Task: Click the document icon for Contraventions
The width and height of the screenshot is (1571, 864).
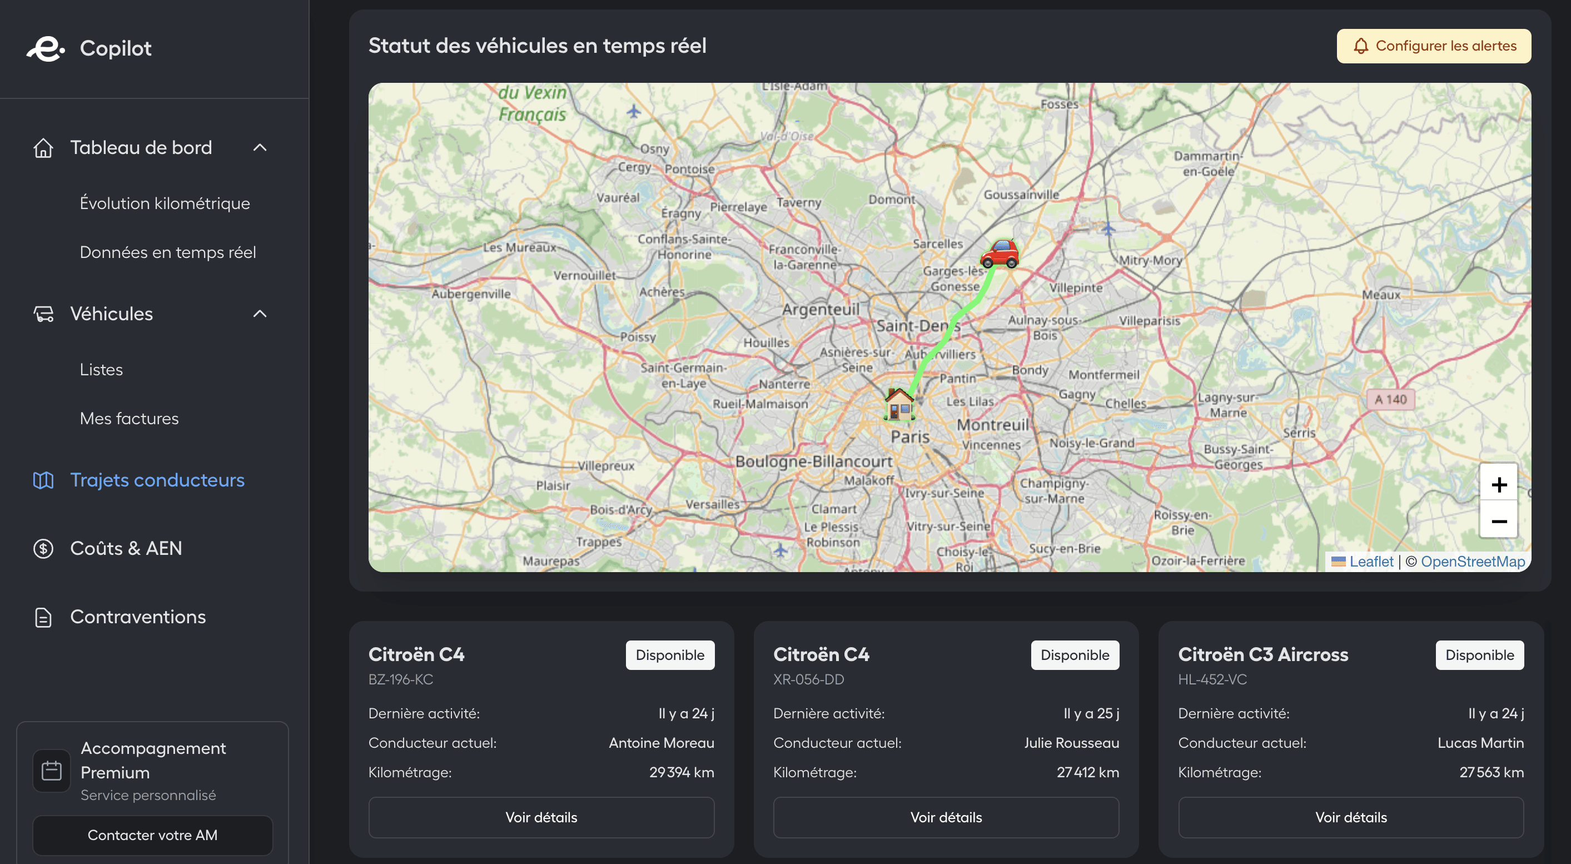Action: (43, 617)
